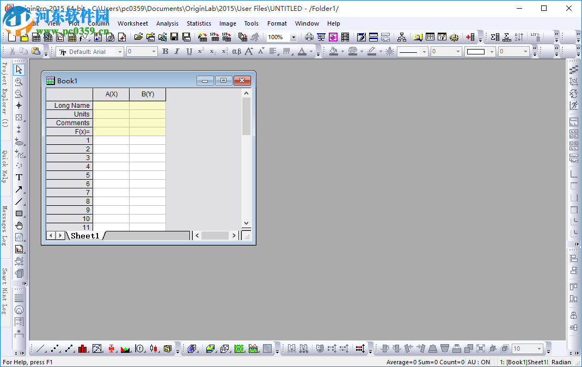582x367 pixels.
Task: Click the red Column/Bar plot icon
Action: click(83, 348)
